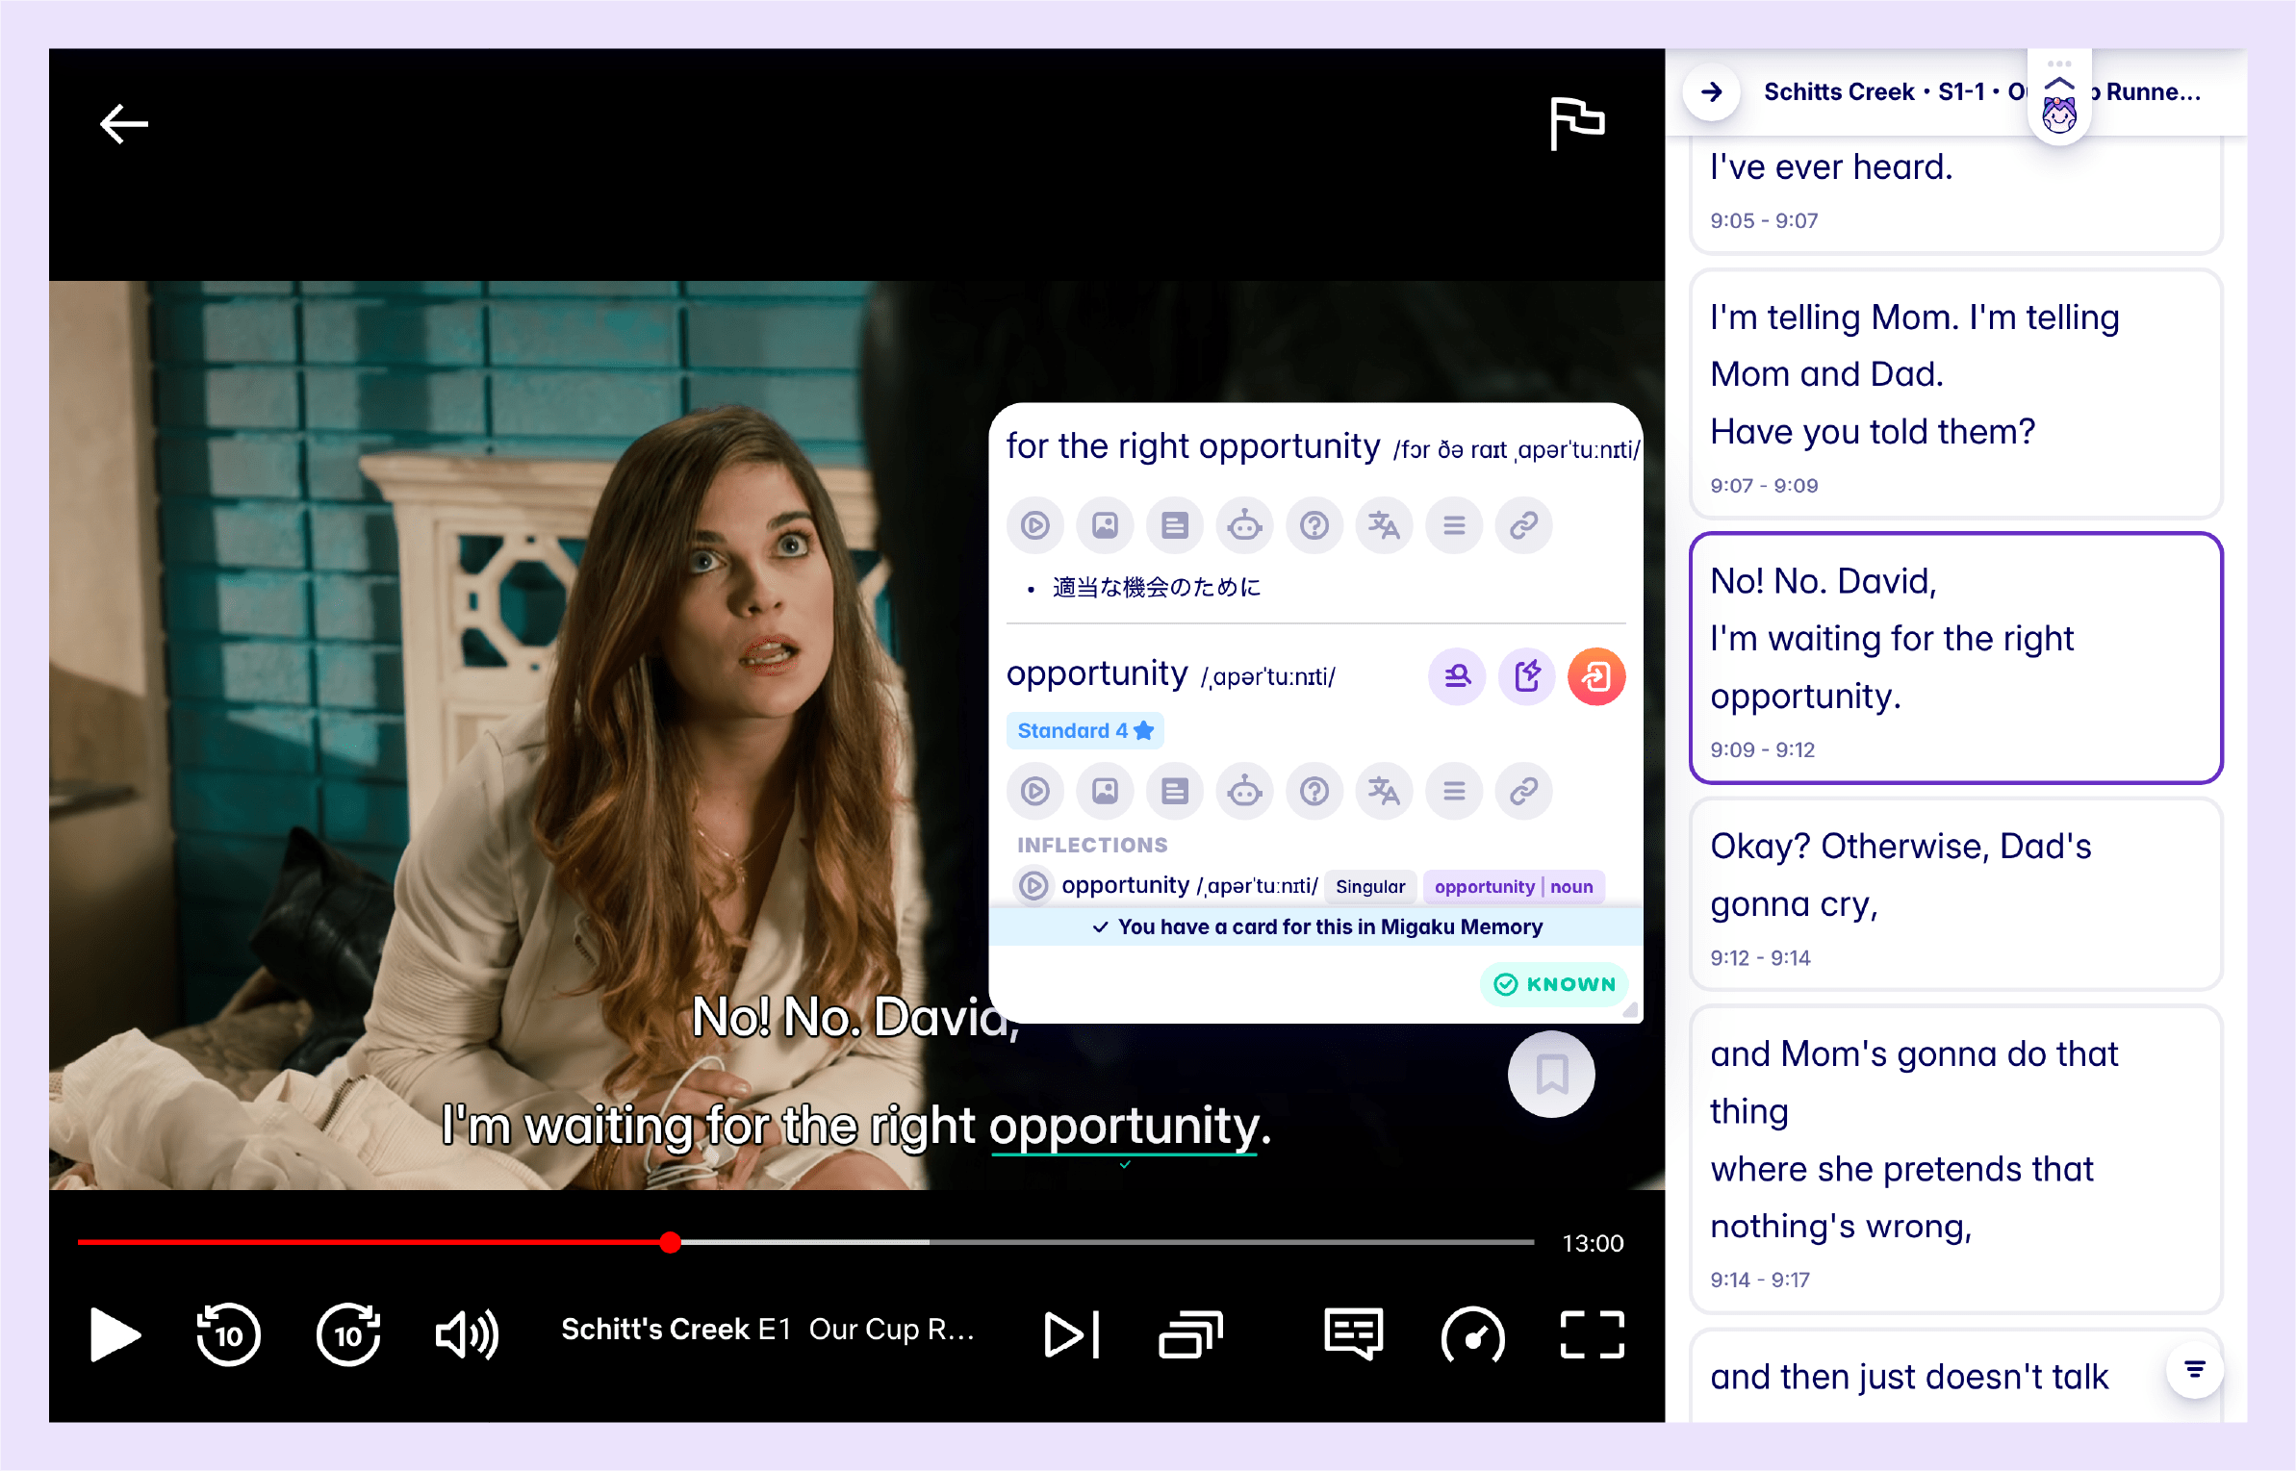Screen dimensions: 2296x1471
Task: Mute the video with the volume icon
Action: [466, 1334]
